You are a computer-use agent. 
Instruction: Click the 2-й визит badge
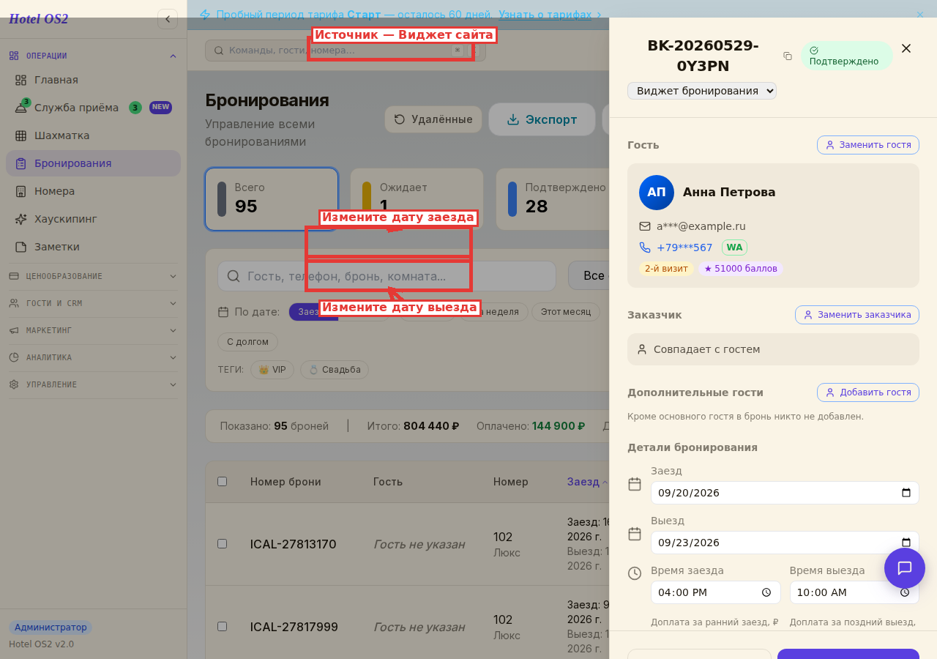coord(666,269)
